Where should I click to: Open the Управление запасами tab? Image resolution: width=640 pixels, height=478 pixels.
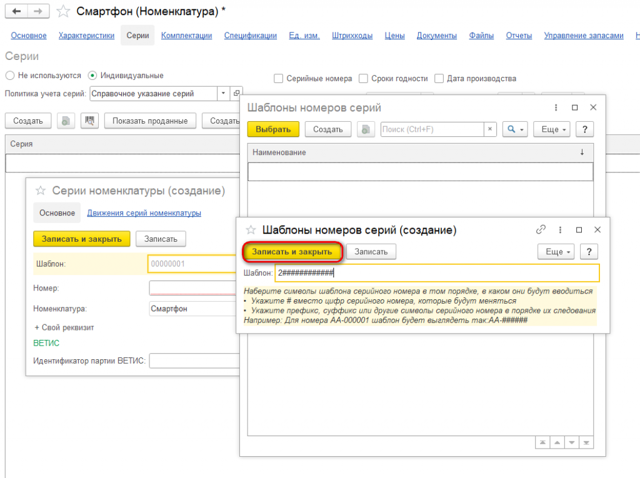[584, 36]
